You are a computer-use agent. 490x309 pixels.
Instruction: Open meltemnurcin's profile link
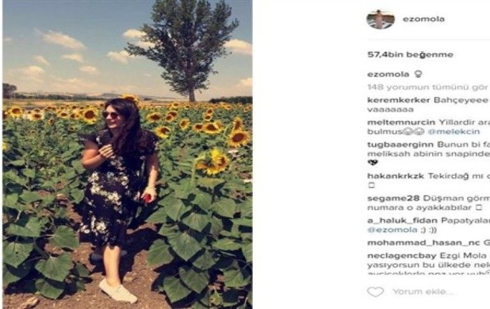click(x=402, y=122)
